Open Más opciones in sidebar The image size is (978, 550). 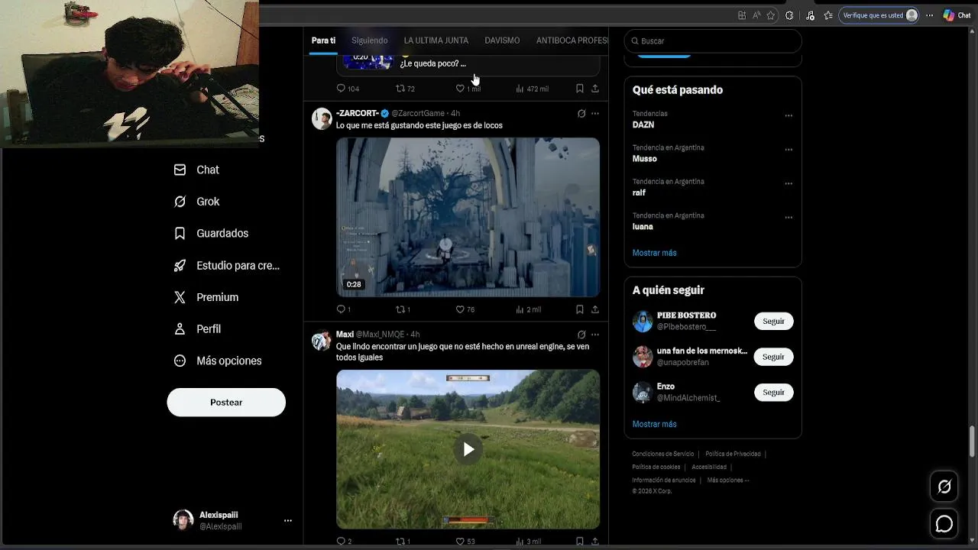tap(218, 361)
